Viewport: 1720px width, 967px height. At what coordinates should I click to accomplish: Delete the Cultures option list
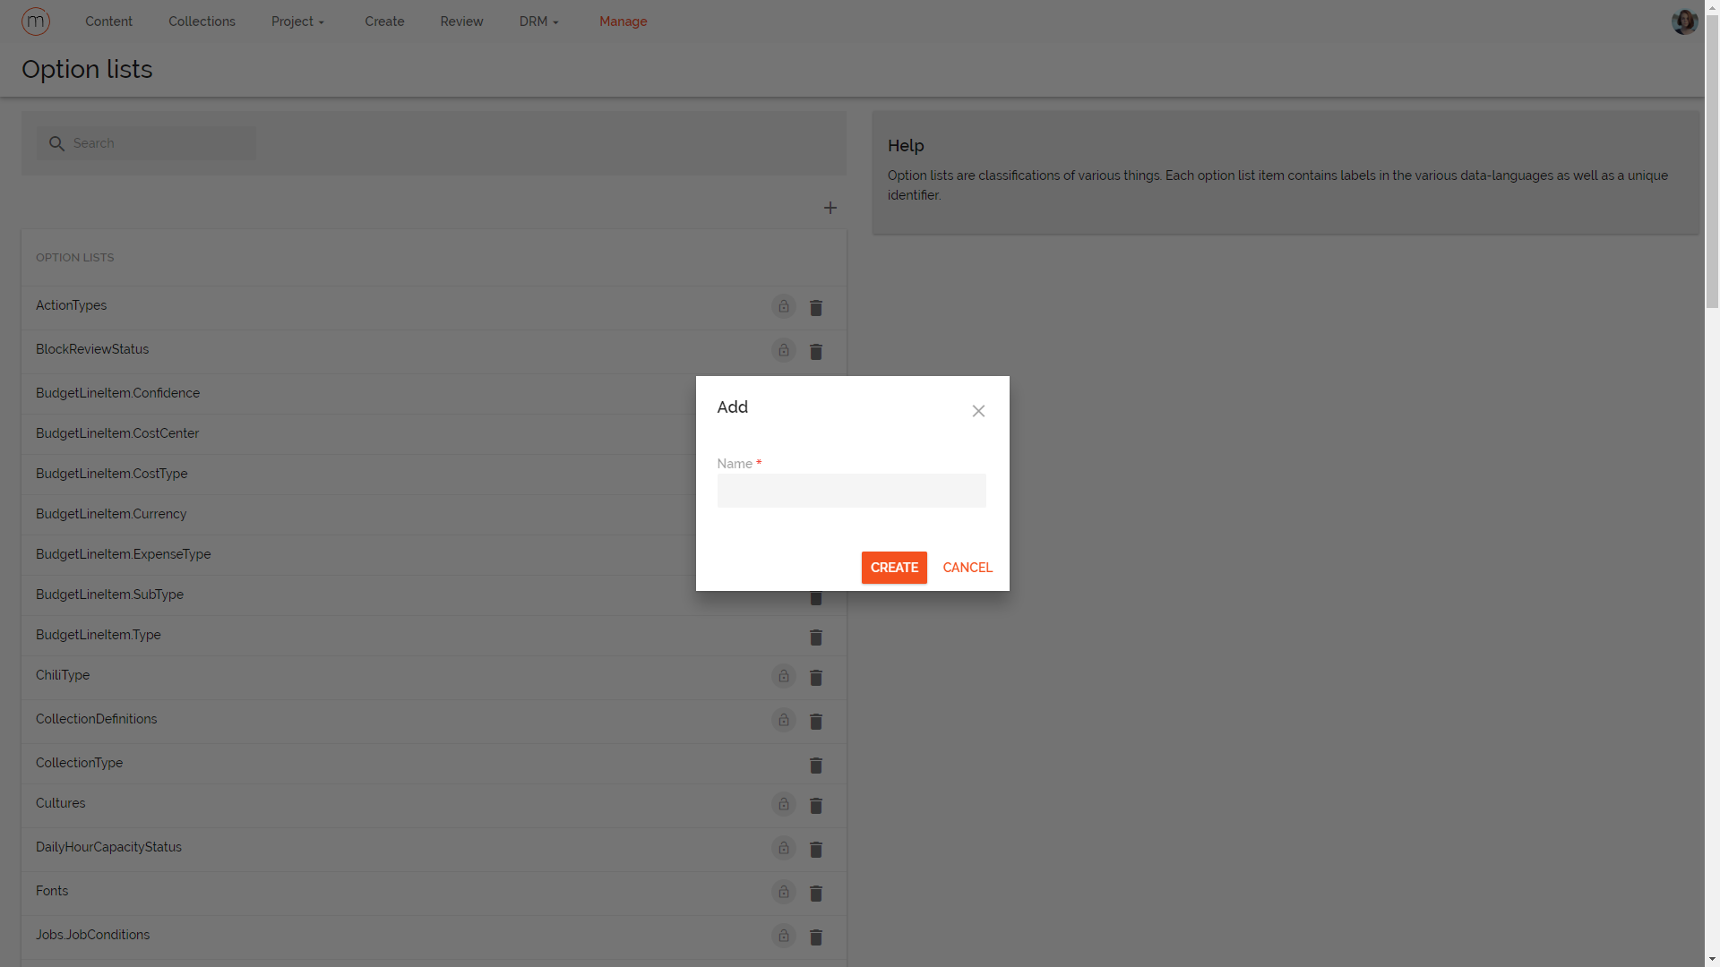pyautogui.click(x=816, y=806)
